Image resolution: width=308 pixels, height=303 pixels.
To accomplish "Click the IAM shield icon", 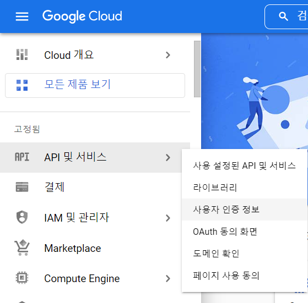I will click(x=22, y=217).
